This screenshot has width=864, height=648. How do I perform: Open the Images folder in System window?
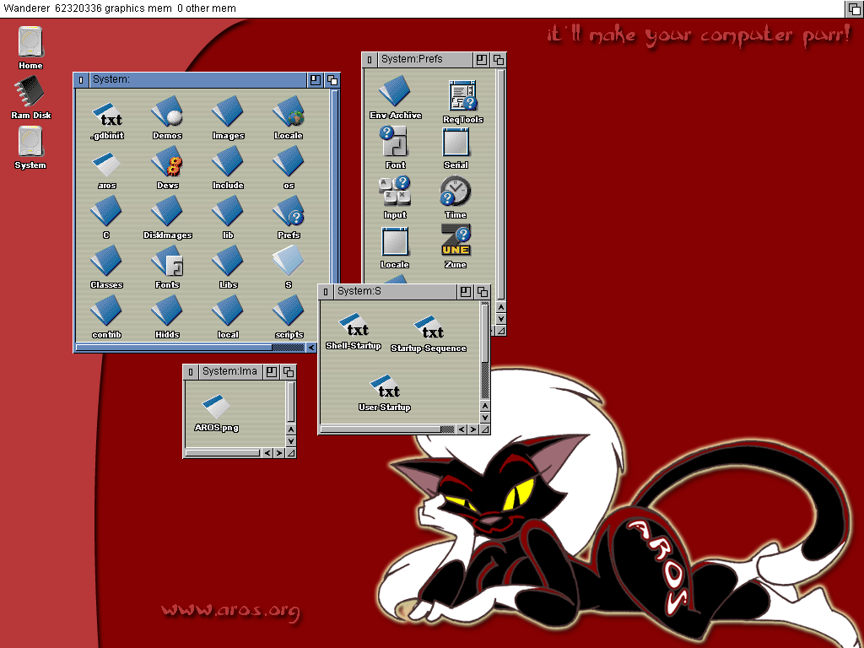tap(228, 112)
